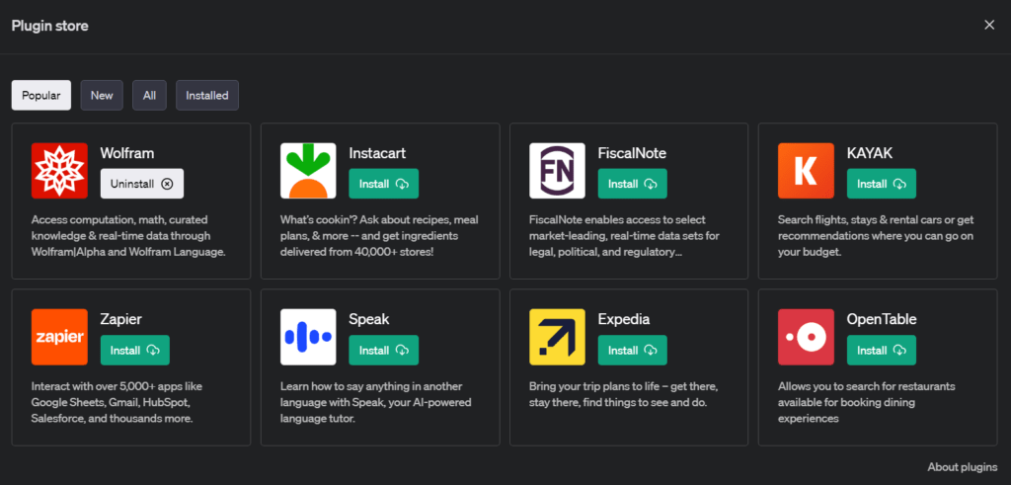1011x485 pixels.
Task: Open the About plugins link
Action: 962,467
